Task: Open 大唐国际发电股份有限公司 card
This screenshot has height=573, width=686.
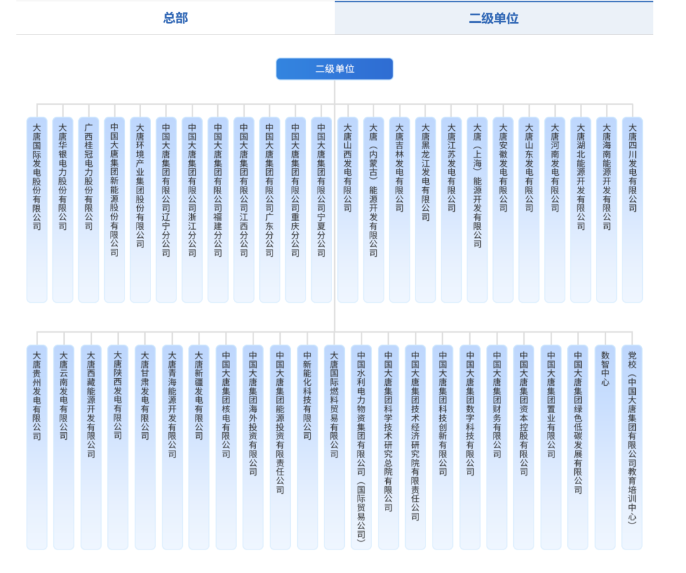Action: [37, 210]
